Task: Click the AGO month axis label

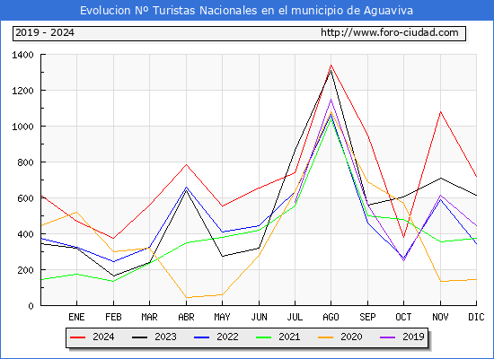Action: click(x=331, y=317)
